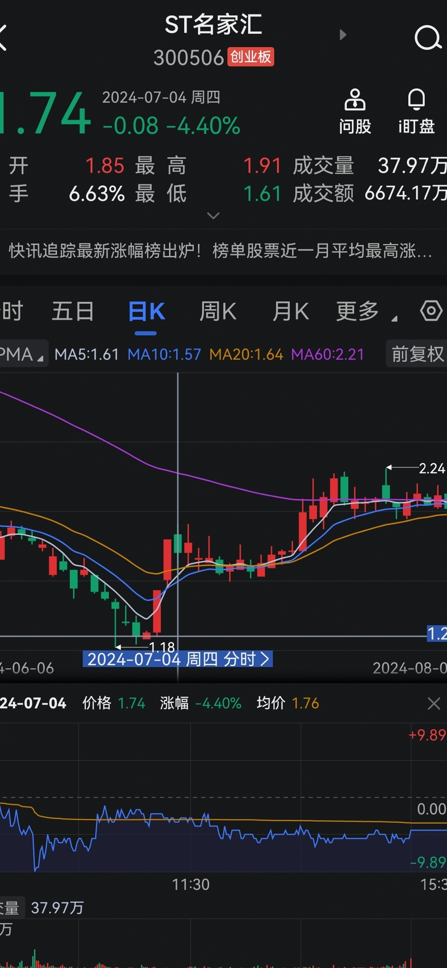Tap the MA60:2.21 value
The height and width of the screenshot is (968, 447).
point(328,355)
